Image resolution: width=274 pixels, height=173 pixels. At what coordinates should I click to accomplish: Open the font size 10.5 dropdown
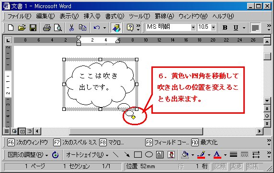(213, 27)
